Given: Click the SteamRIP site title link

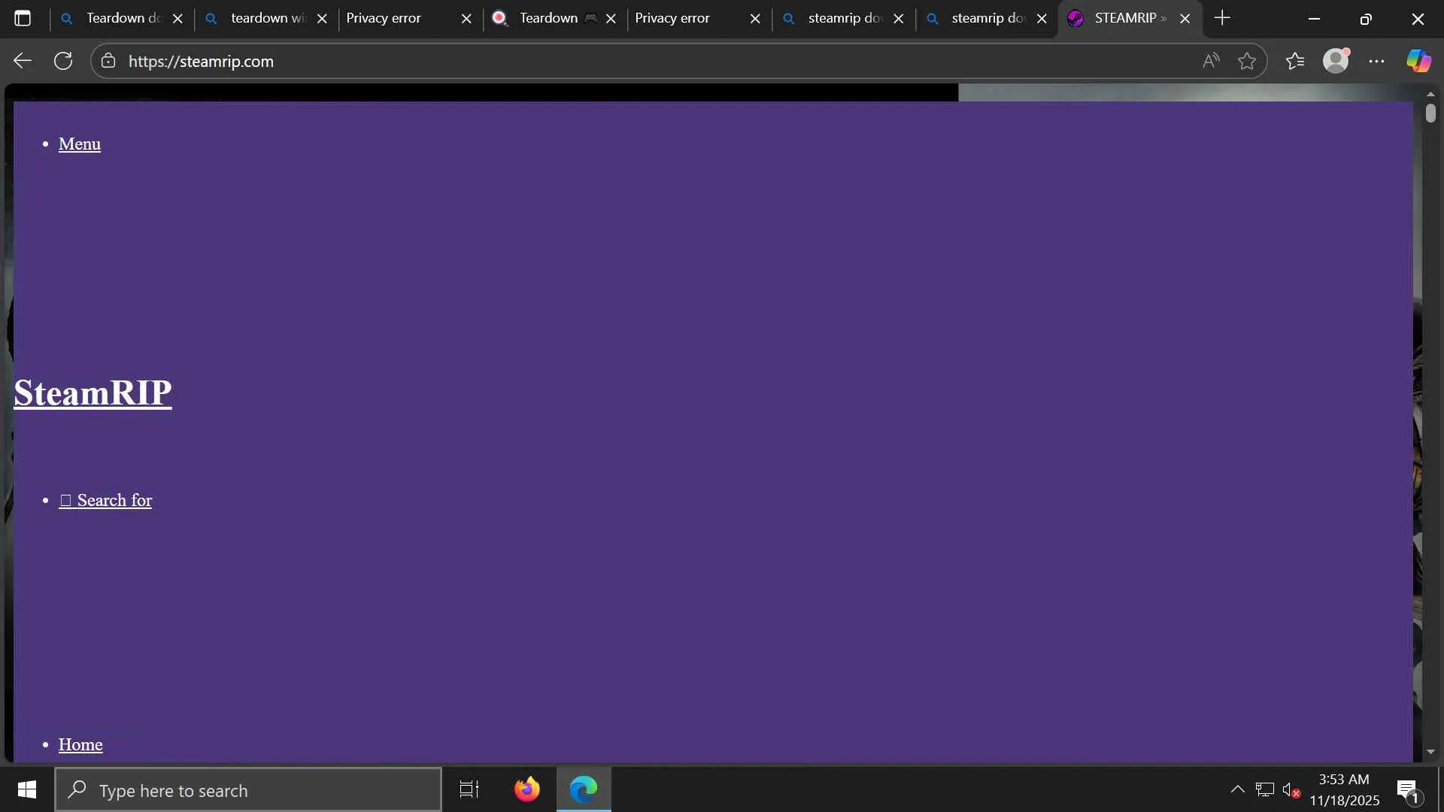Looking at the screenshot, I should tap(93, 392).
